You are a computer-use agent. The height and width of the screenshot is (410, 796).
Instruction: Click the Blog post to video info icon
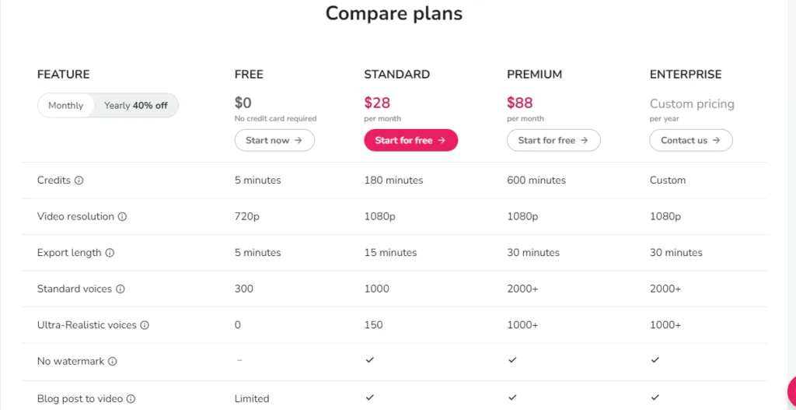[x=131, y=399]
